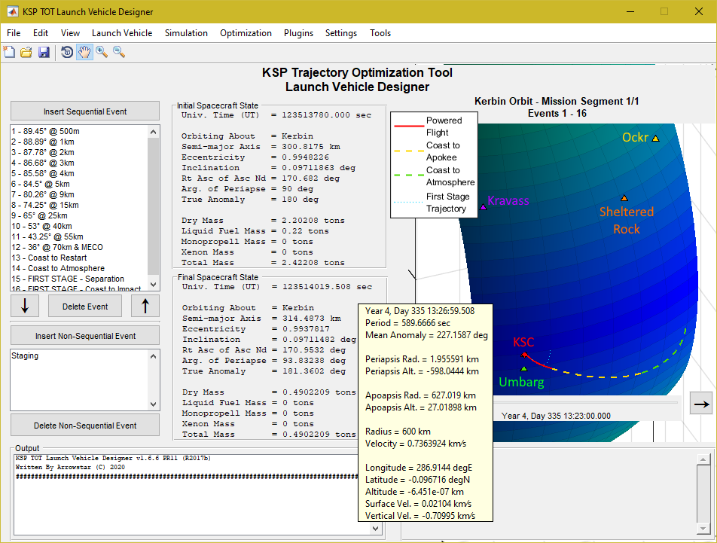Open the Simulation menu

[186, 33]
